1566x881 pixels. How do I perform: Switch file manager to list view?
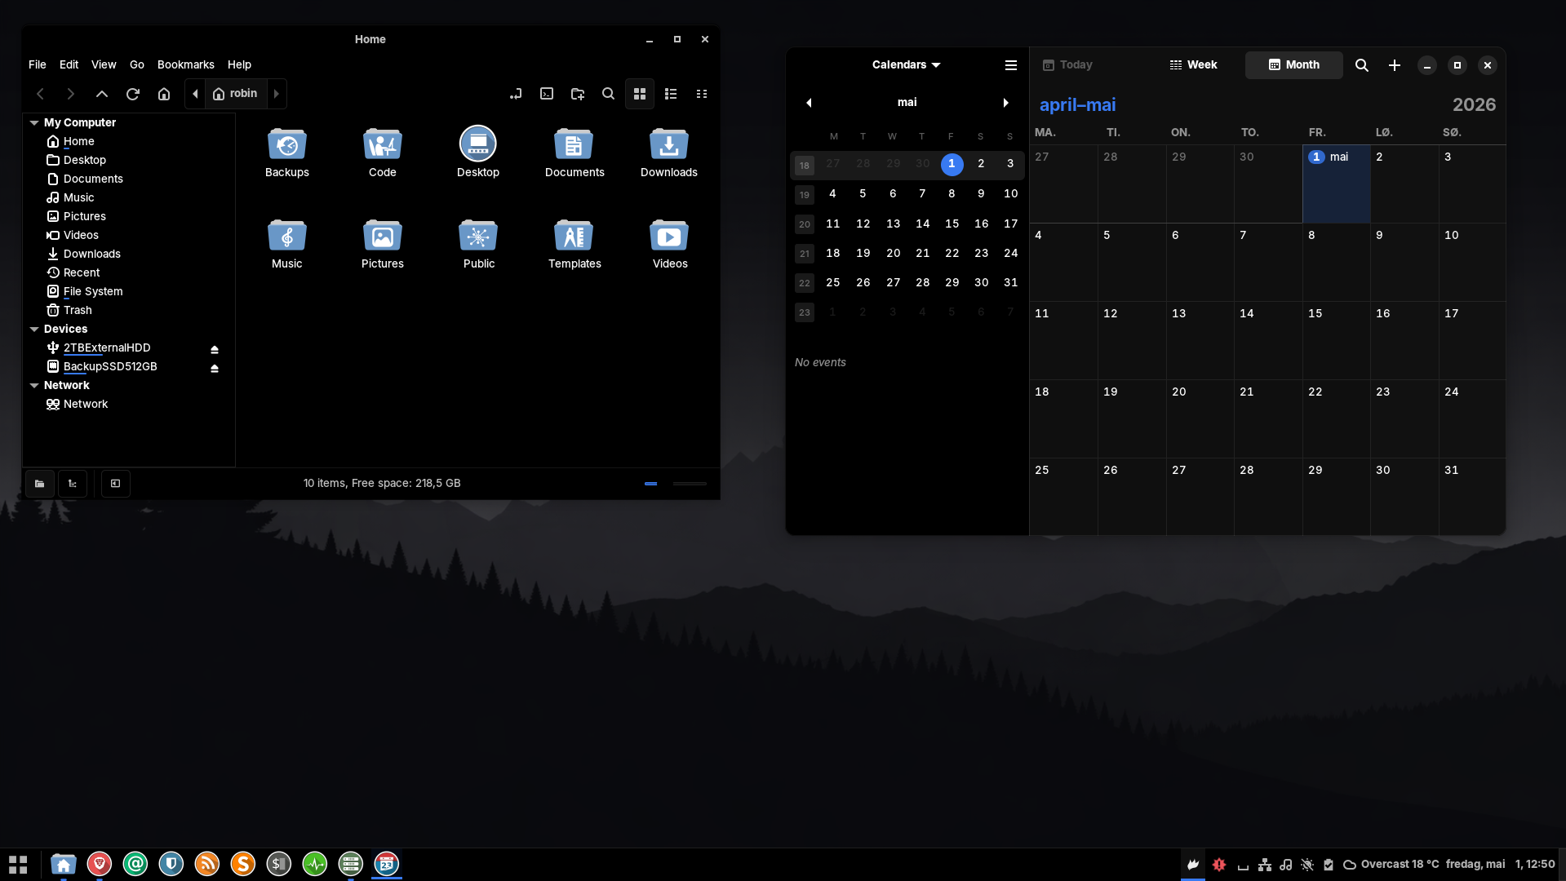point(671,94)
